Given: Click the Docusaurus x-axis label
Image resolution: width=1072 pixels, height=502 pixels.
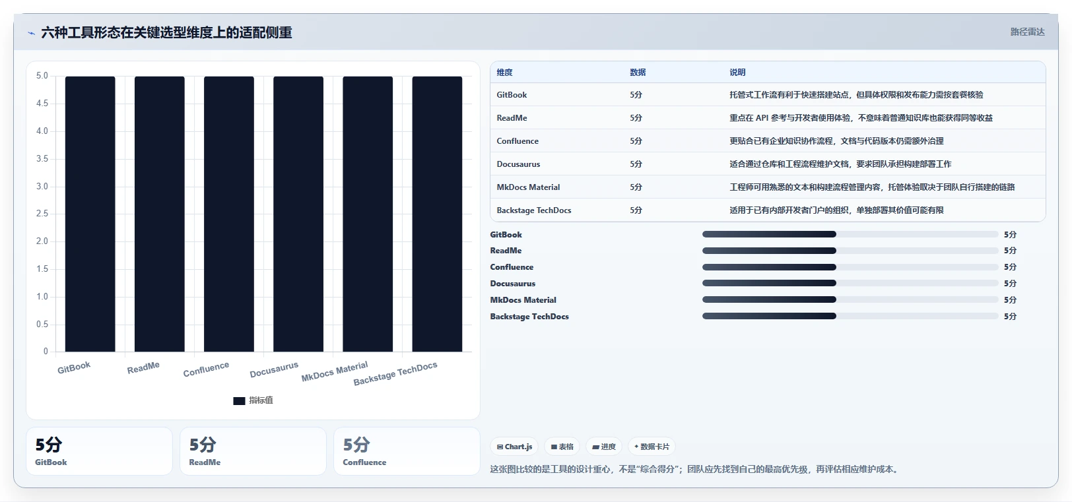Looking at the screenshot, I should pyautogui.click(x=274, y=369).
